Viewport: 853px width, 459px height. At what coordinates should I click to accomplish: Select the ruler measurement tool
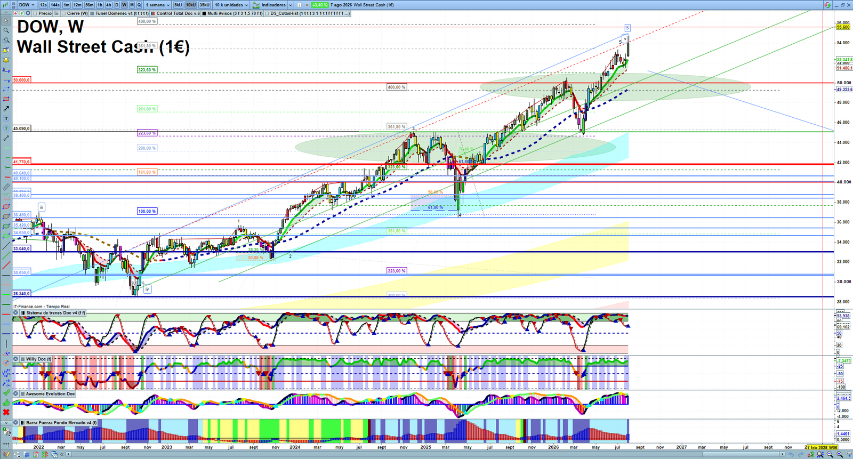click(6, 187)
